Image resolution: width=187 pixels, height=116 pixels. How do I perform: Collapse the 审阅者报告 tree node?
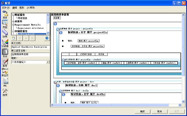coord(13,31)
